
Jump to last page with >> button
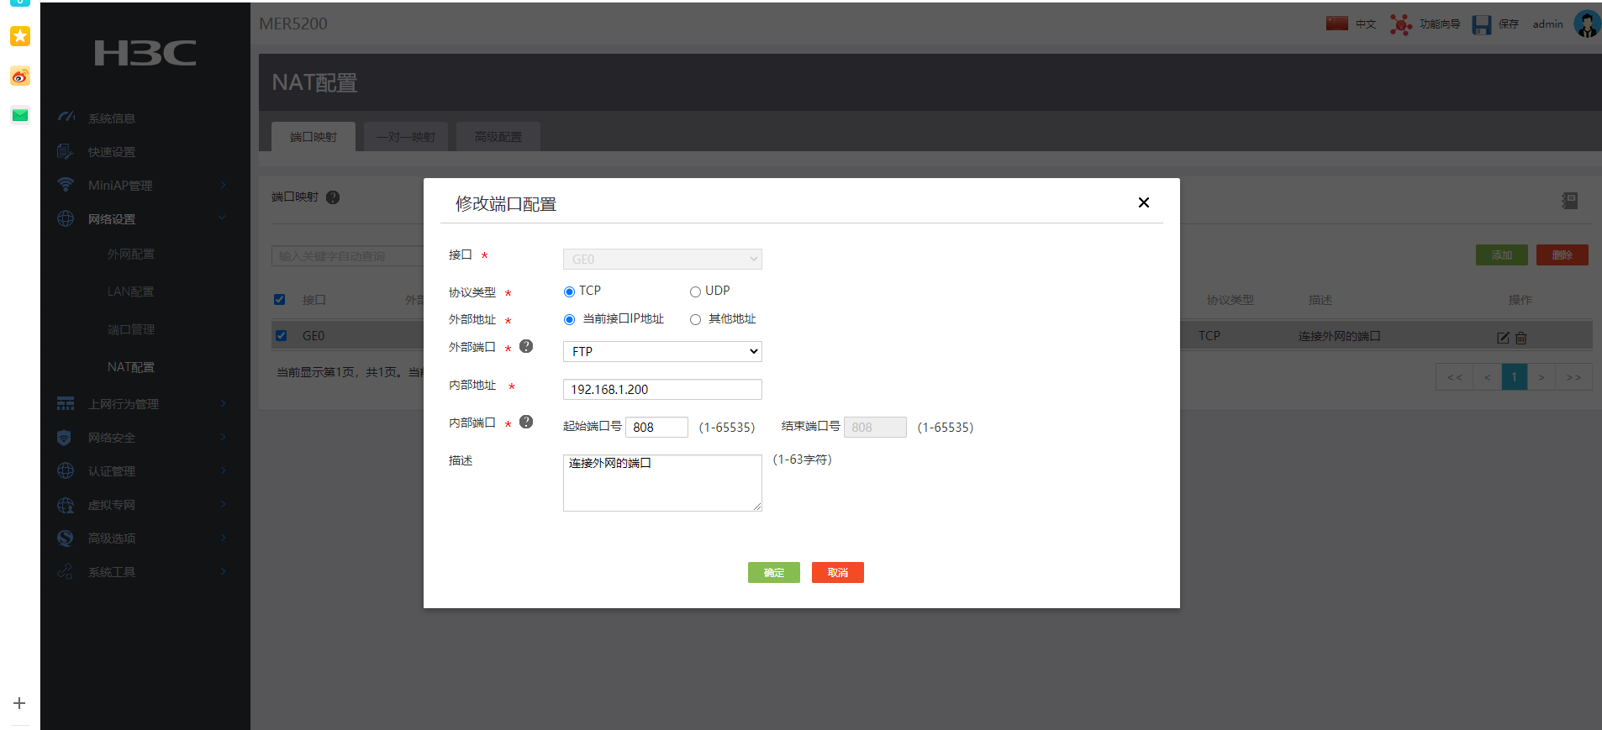pos(1574,377)
